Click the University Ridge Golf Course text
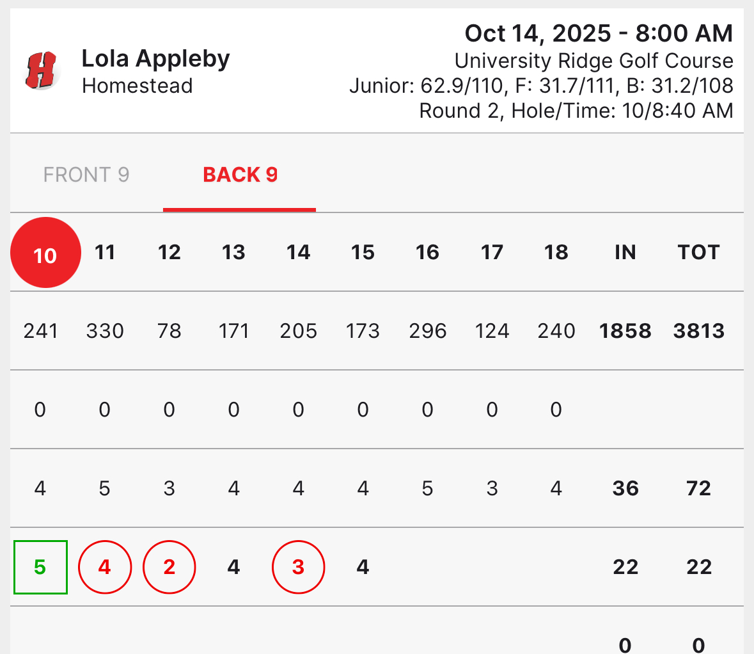The height and width of the screenshot is (654, 754). tap(593, 61)
